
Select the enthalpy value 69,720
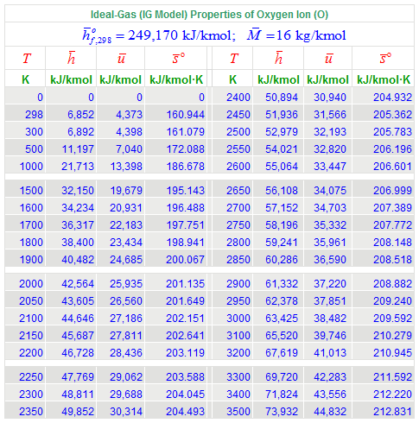(x=282, y=377)
